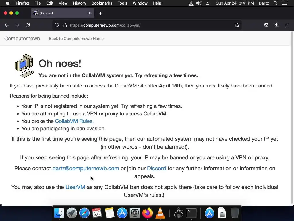Open Spotlight search magnifier
This screenshot has width=294, height=221.
275,3
